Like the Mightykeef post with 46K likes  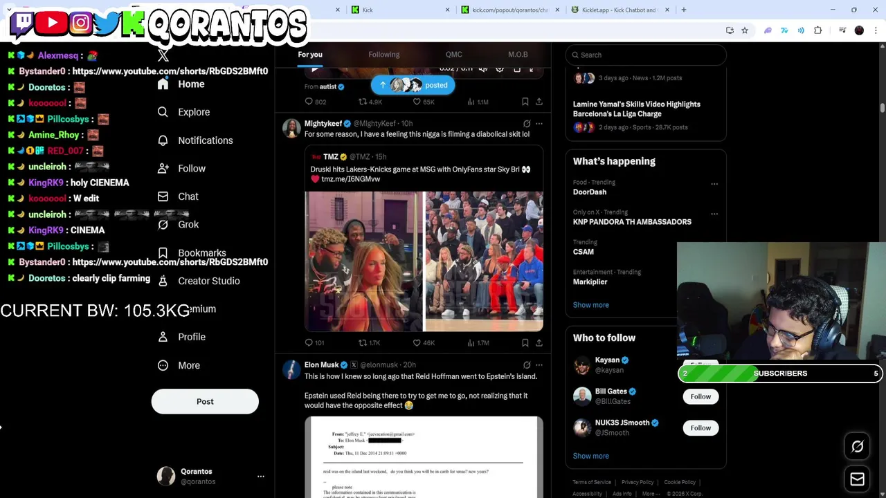click(x=424, y=342)
